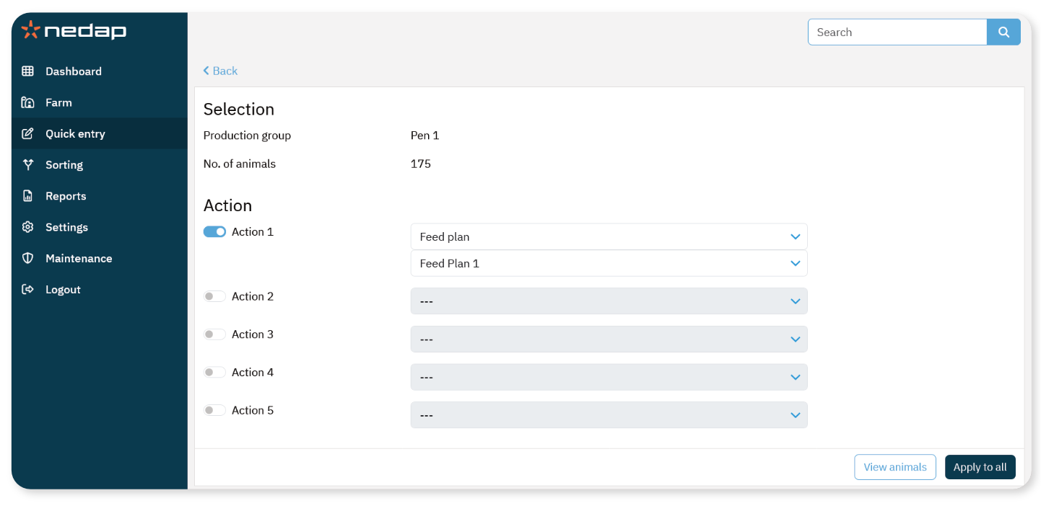Enable the Action 2 toggle
This screenshot has width=1041, height=511.
pos(214,296)
